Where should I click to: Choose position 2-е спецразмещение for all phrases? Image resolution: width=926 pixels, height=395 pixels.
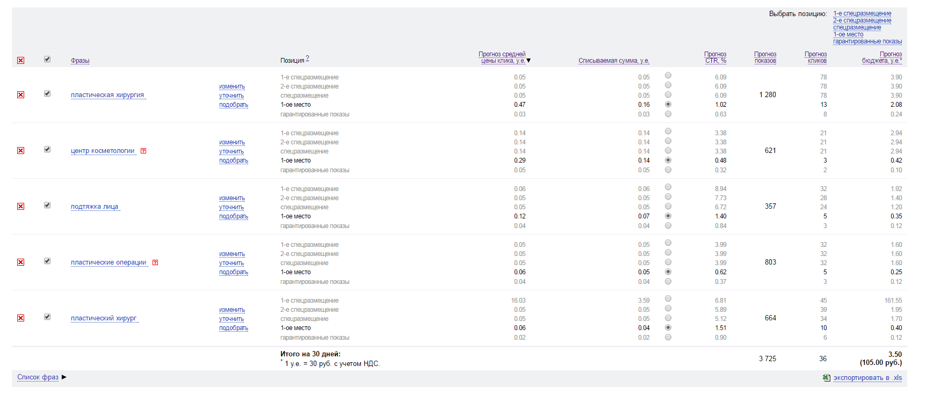(862, 20)
